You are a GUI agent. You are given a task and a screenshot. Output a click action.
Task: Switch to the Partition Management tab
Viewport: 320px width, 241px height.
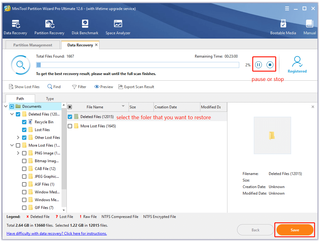point(33,45)
